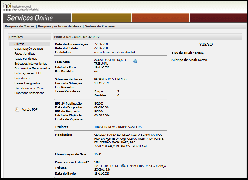Image resolution: width=248 pixels, height=180 pixels.
Task: Click the PDF file icon
Action: tap(17, 110)
